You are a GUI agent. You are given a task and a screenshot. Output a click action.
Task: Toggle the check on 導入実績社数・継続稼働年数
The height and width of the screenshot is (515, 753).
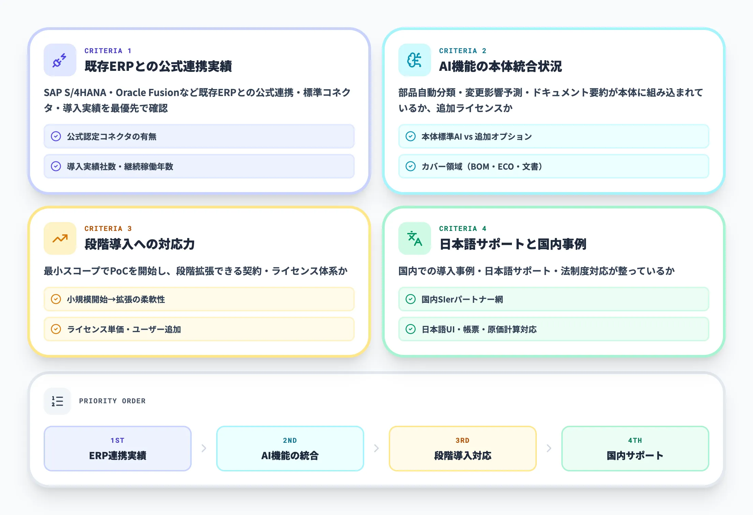tap(56, 167)
